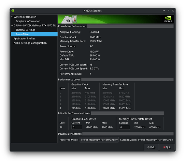Click level 0 memory min '810 MHz'
The image size is (185, 163).
pos(107,93)
